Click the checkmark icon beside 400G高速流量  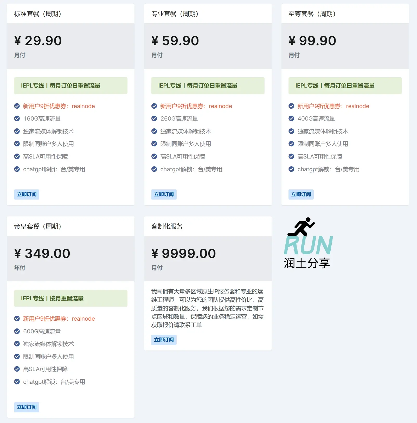291,119
